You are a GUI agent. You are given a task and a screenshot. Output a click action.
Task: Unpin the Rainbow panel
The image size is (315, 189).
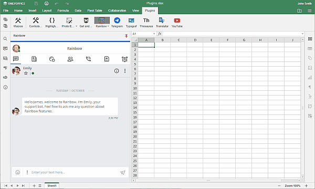point(126,36)
